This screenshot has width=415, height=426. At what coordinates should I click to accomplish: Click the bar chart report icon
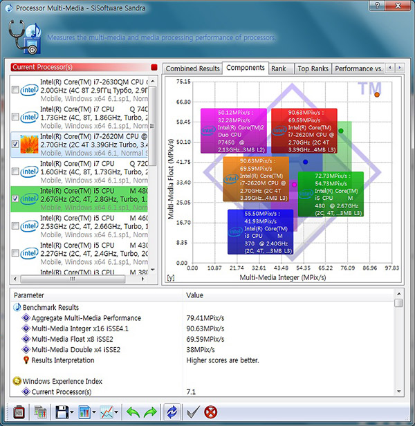pos(84,412)
